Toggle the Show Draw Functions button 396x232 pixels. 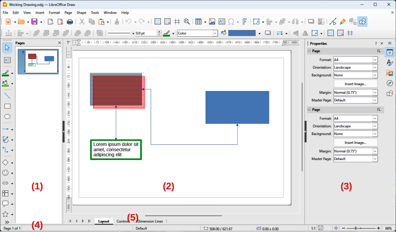pyautogui.click(x=362, y=22)
